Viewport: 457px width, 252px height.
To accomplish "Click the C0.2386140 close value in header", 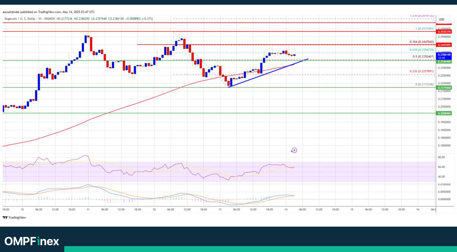I will pyautogui.click(x=116, y=19).
